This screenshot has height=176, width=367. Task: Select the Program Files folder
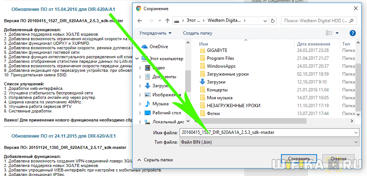221,58
